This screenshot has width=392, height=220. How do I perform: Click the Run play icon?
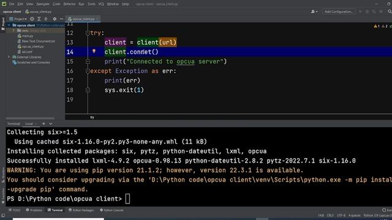360,12
